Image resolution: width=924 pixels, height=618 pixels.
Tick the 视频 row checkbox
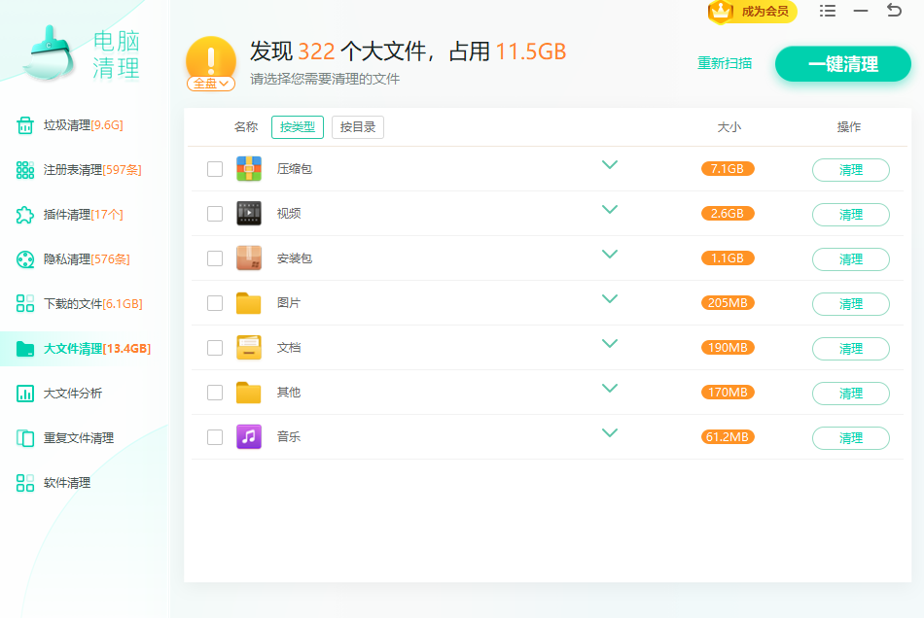215,214
